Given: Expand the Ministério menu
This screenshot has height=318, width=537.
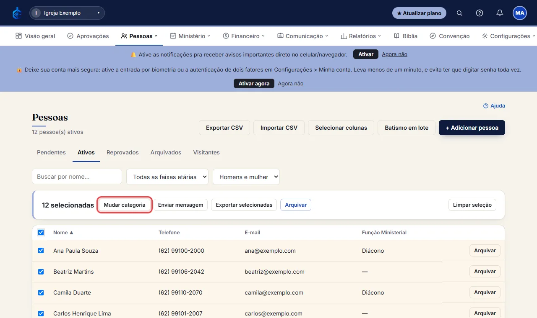Looking at the screenshot, I should pos(190,36).
